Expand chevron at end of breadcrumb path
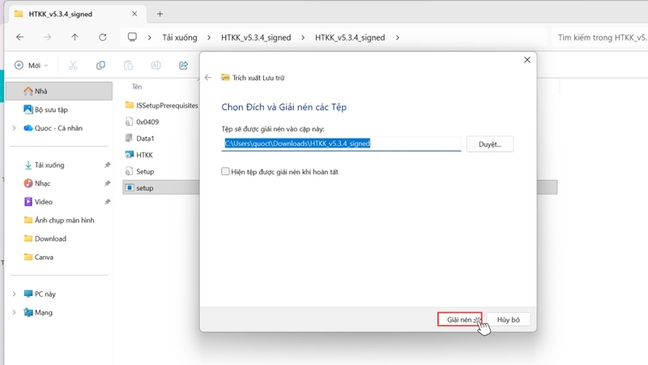648x365 pixels. [x=398, y=37]
